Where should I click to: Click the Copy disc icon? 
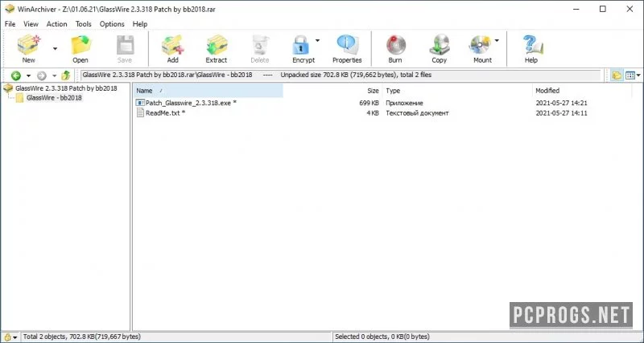click(439, 45)
